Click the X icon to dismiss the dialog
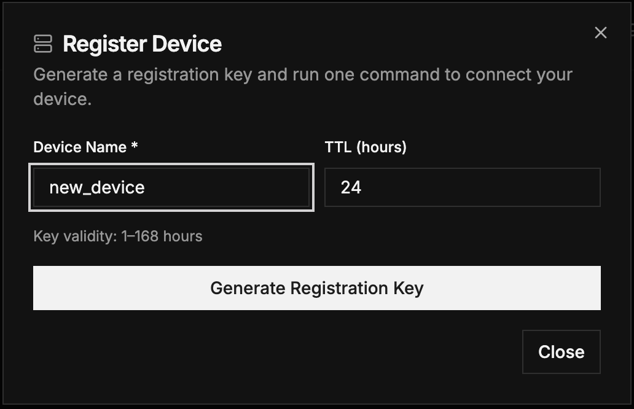634x409 pixels. [600, 33]
